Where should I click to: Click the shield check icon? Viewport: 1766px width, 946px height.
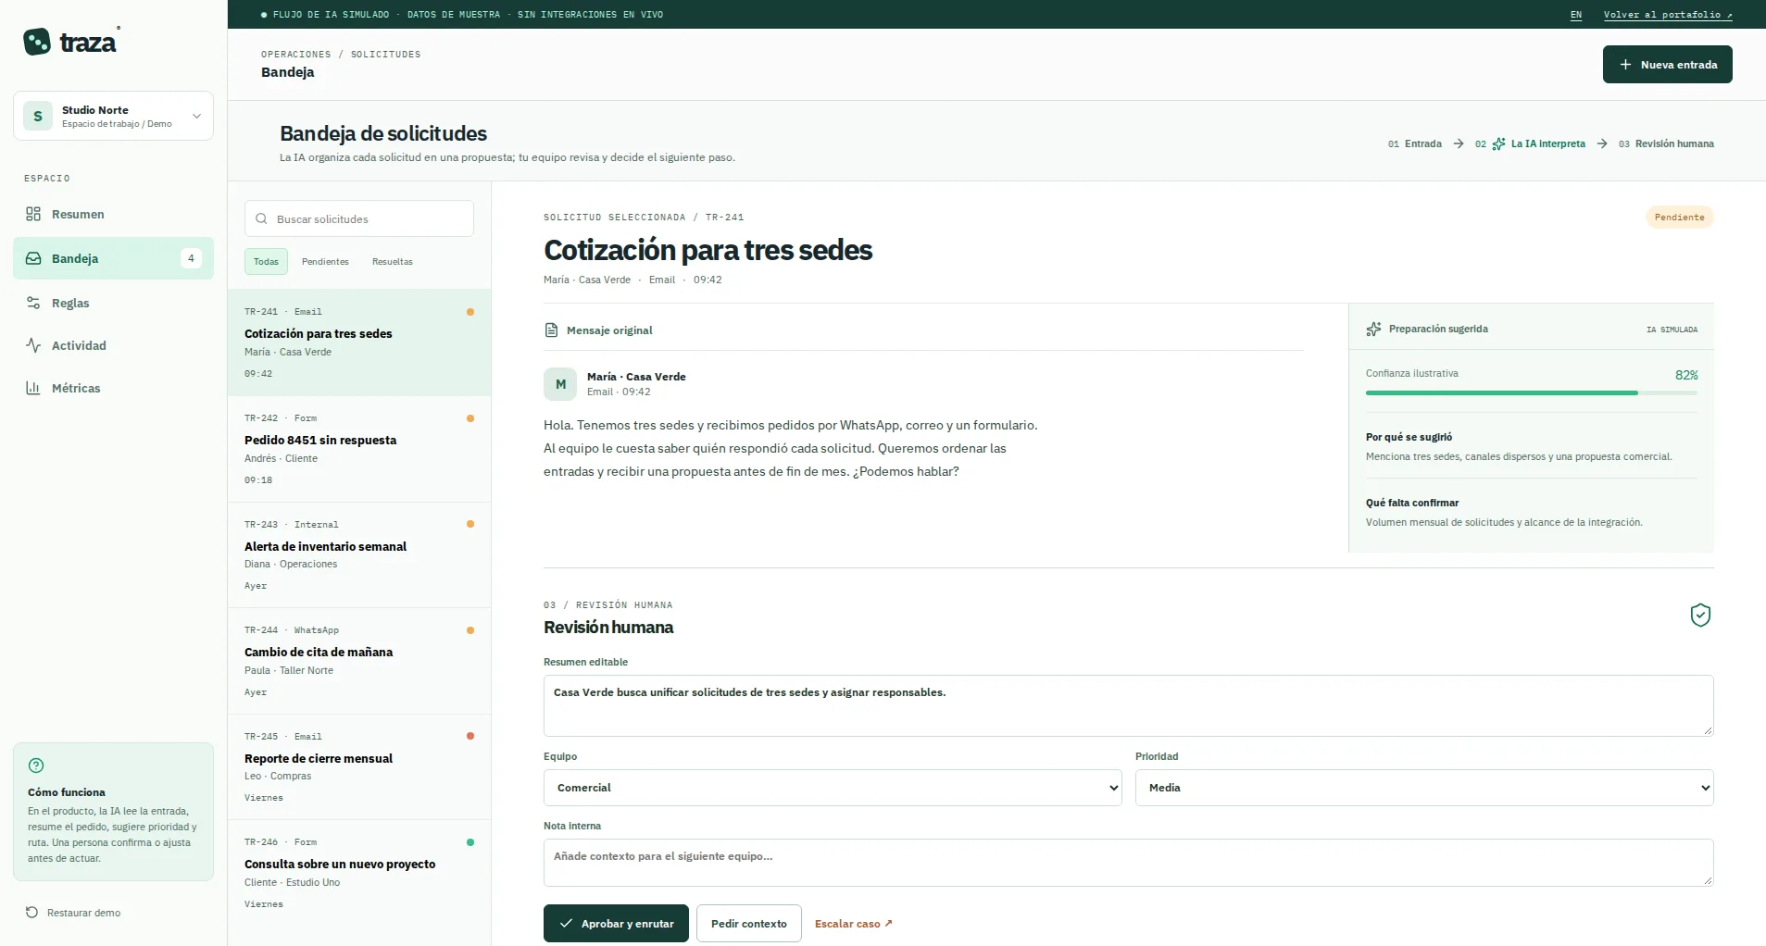(x=1700, y=615)
